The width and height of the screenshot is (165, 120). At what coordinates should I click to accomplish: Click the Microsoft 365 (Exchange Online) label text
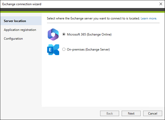(89, 34)
